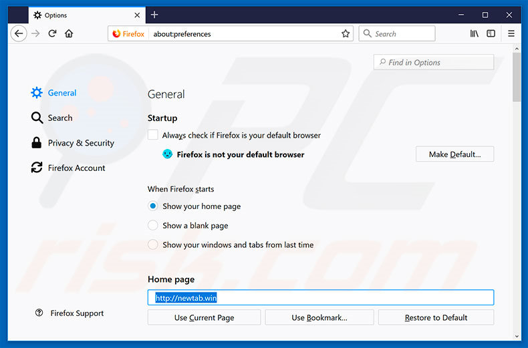The width and height of the screenshot is (528, 348).
Task: Click the Restore to Default button
Action: click(x=436, y=317)
